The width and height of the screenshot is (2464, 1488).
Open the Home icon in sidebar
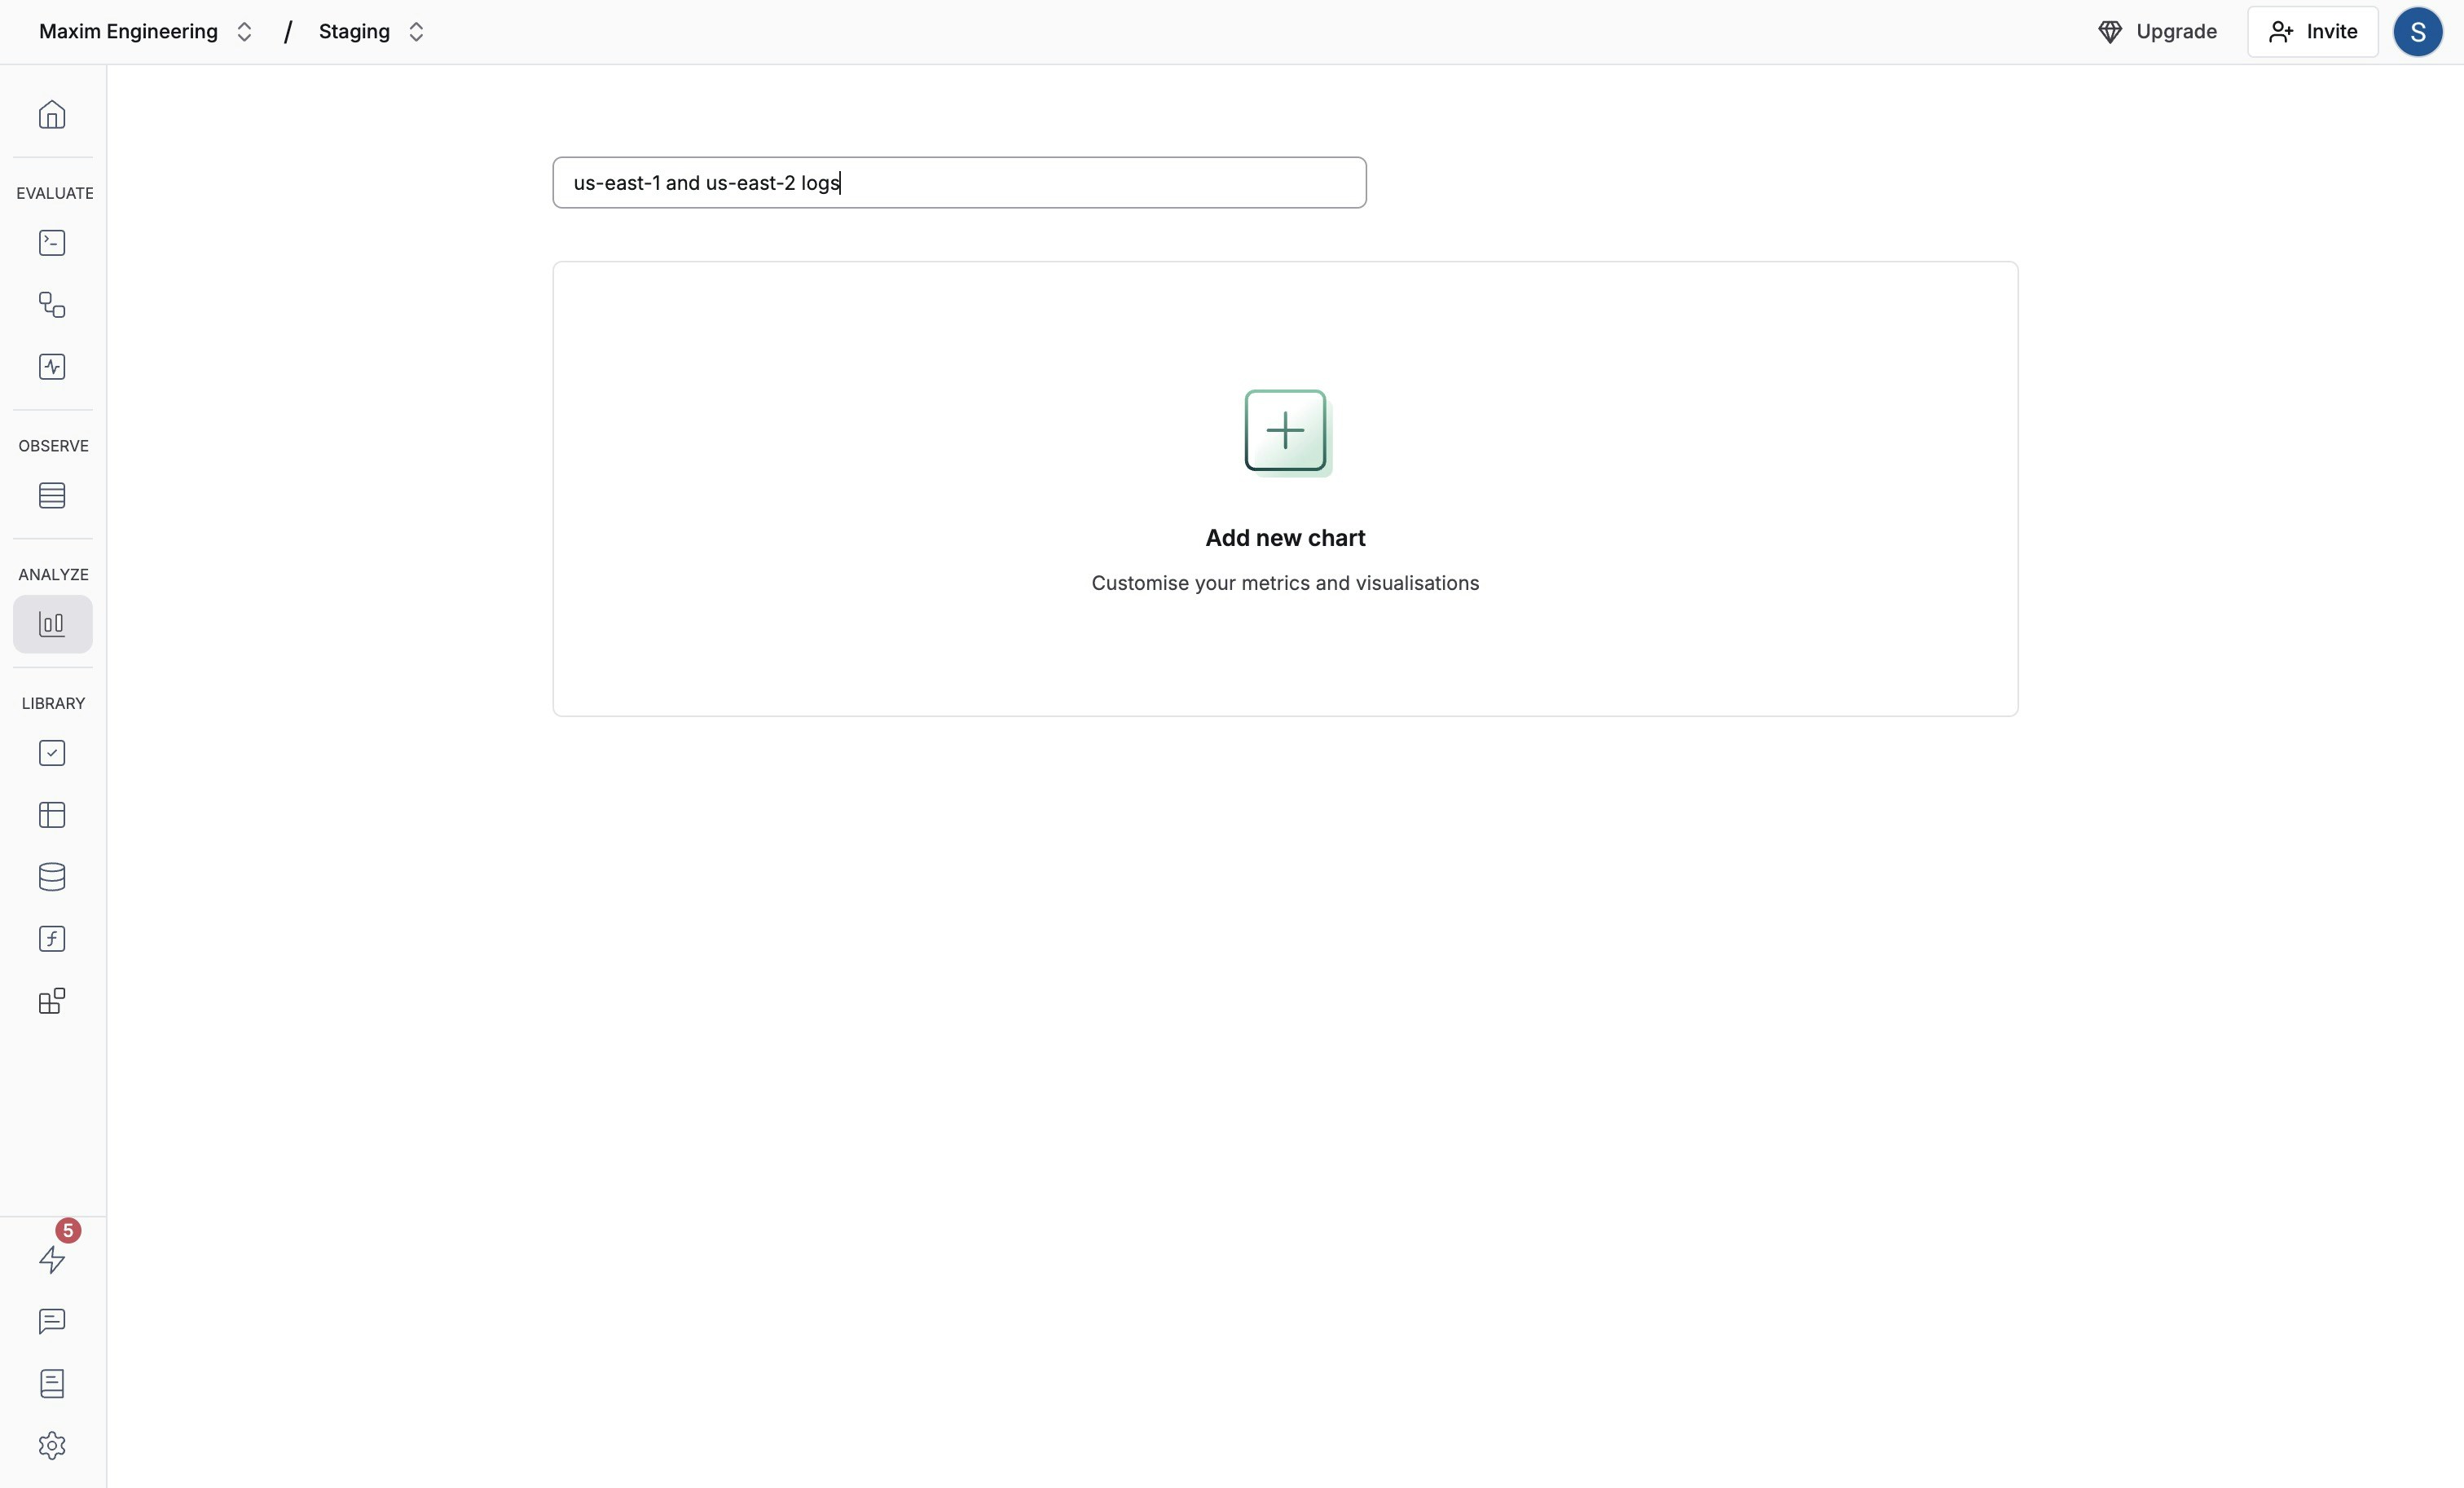(x=52, y=115)
